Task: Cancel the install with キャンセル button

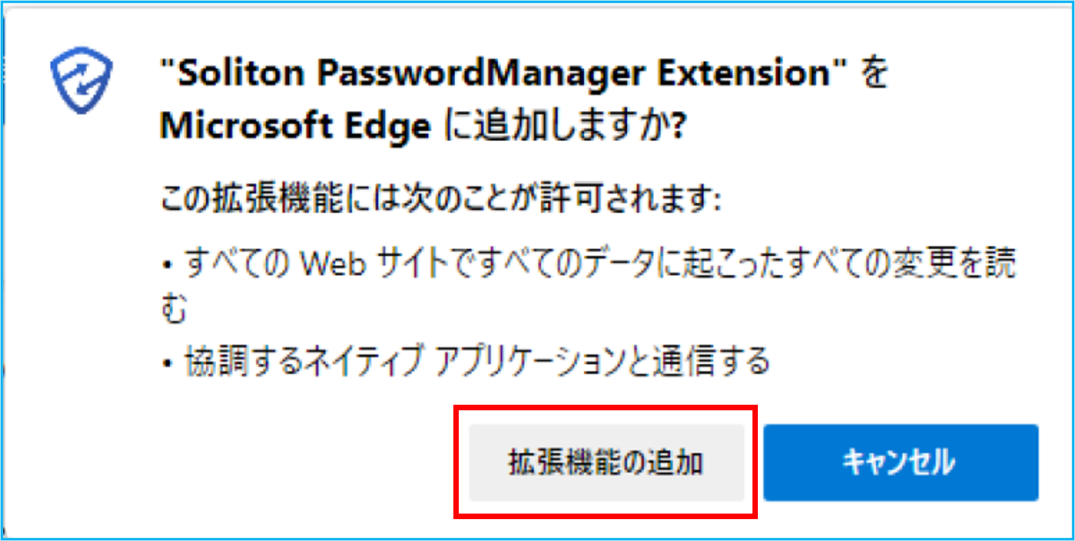Action: (901, 463)
